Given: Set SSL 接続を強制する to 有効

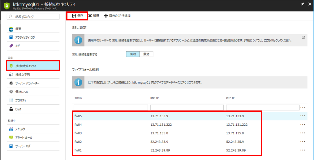Looking at the screenshot, I should 133,54.
